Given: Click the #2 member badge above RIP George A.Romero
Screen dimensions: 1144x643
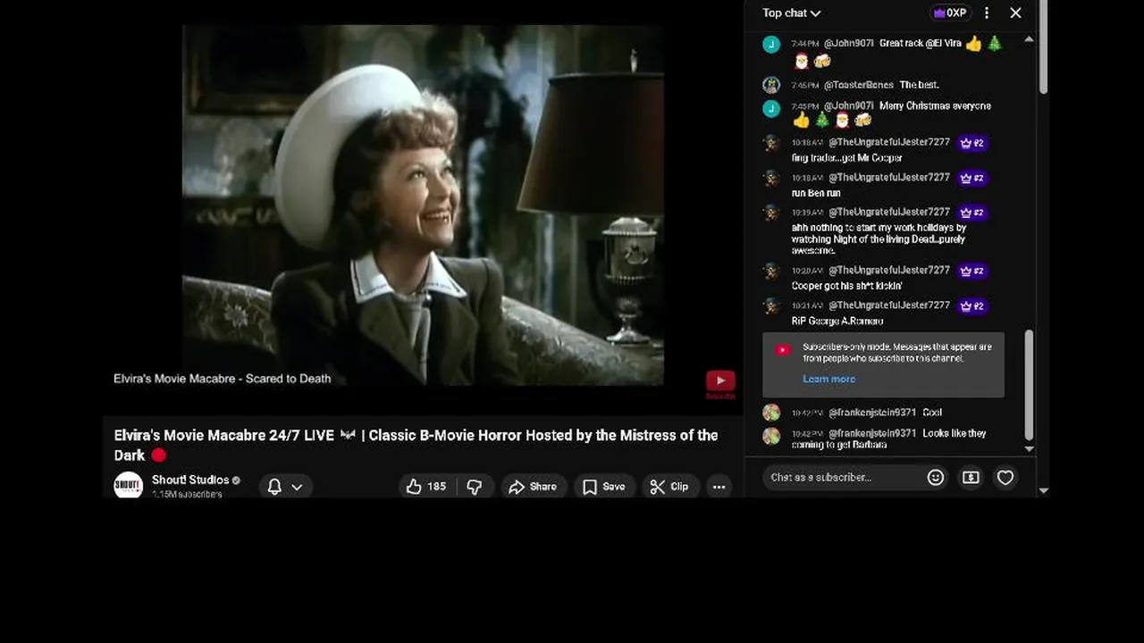Looking at the screenshot, I should pyautogui.click(x=972, y=305).
